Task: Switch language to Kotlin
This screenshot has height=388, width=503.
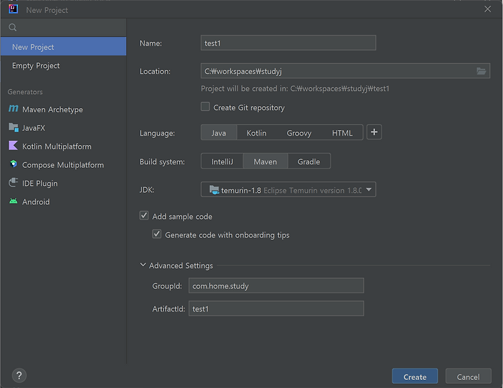Action: pos(256,133)
